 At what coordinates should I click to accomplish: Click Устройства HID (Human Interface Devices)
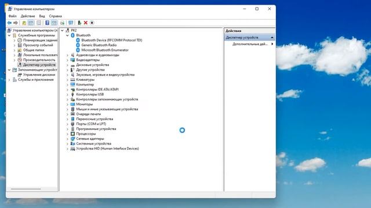107,148
